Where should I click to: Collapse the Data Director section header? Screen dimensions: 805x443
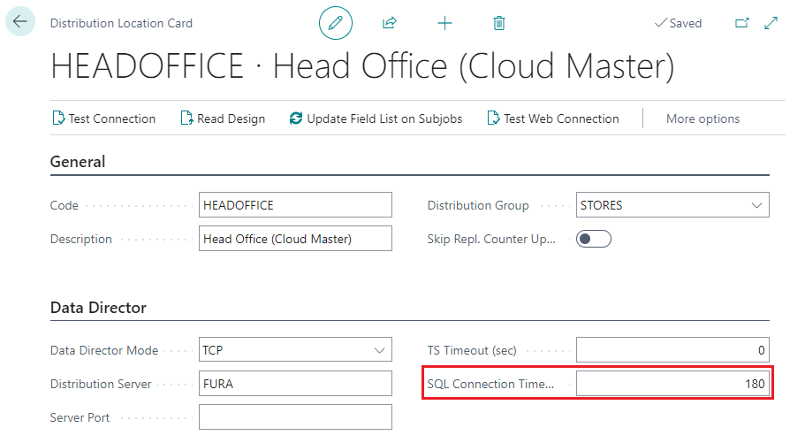98,308
